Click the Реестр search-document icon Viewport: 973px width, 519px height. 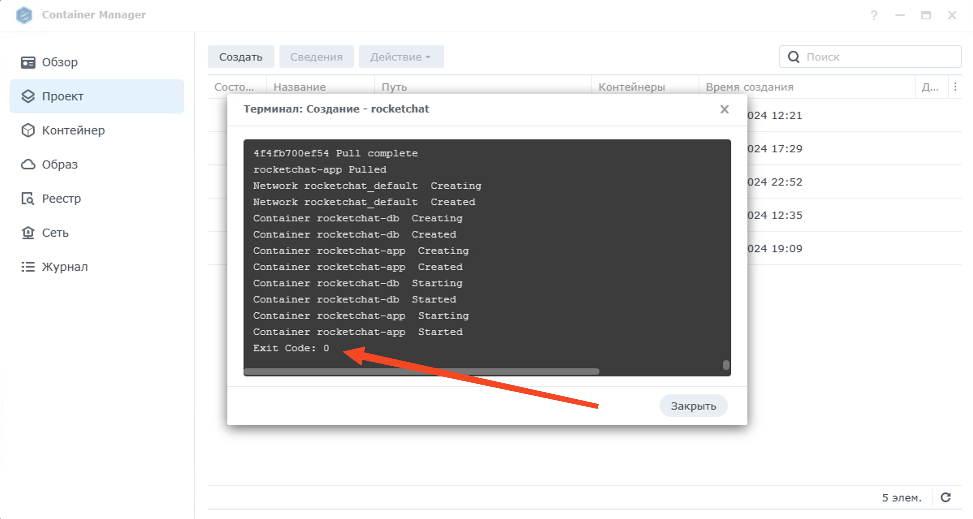[28, 199]
